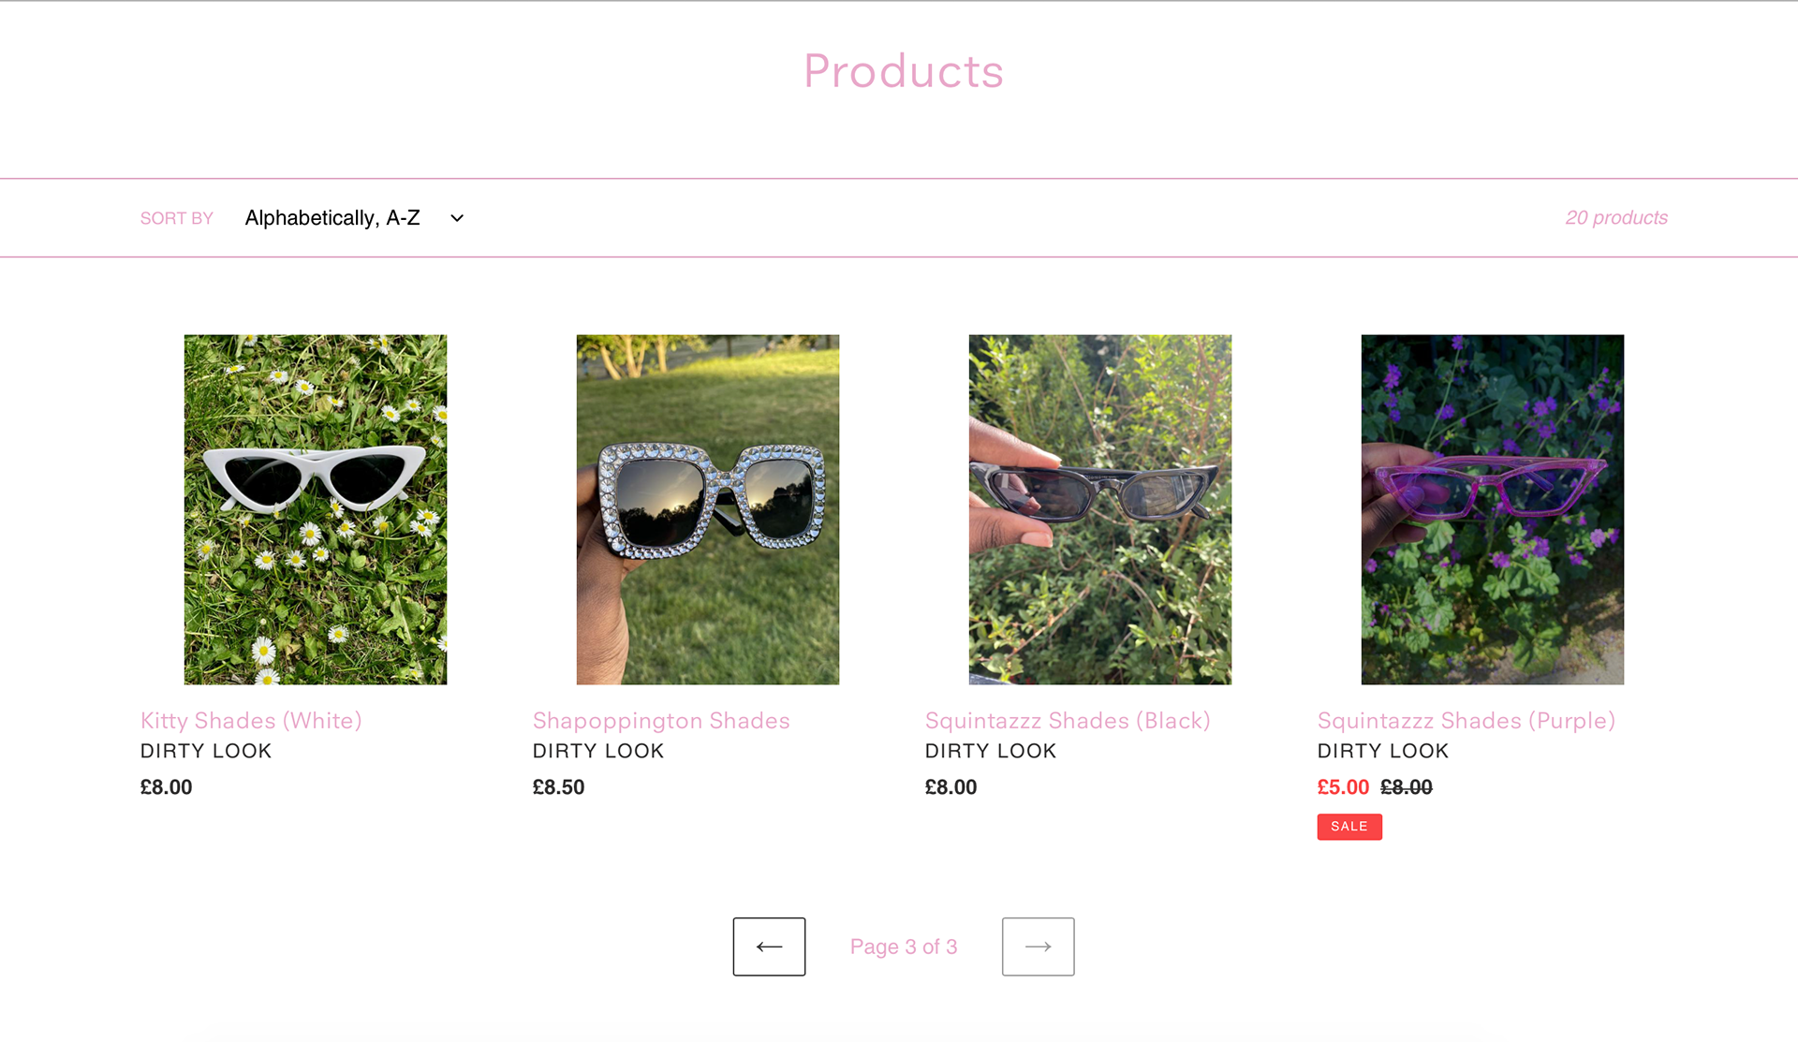View the rhinestone square sunglasses photo

tap(708, 509)
